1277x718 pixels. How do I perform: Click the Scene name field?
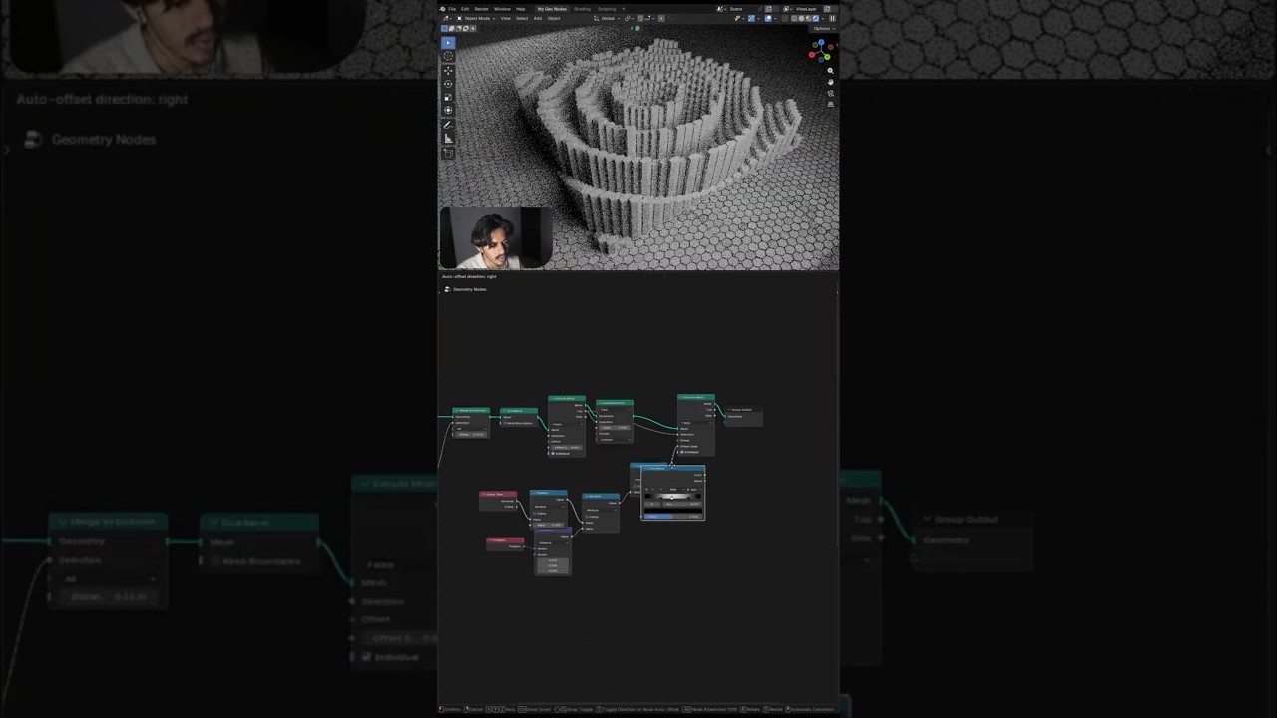(743, 9)
